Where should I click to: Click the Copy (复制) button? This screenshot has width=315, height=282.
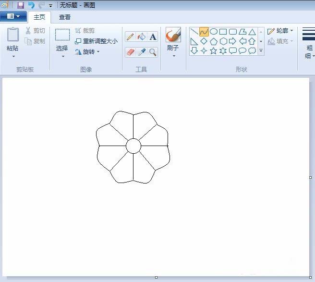[x=35, y=41]
